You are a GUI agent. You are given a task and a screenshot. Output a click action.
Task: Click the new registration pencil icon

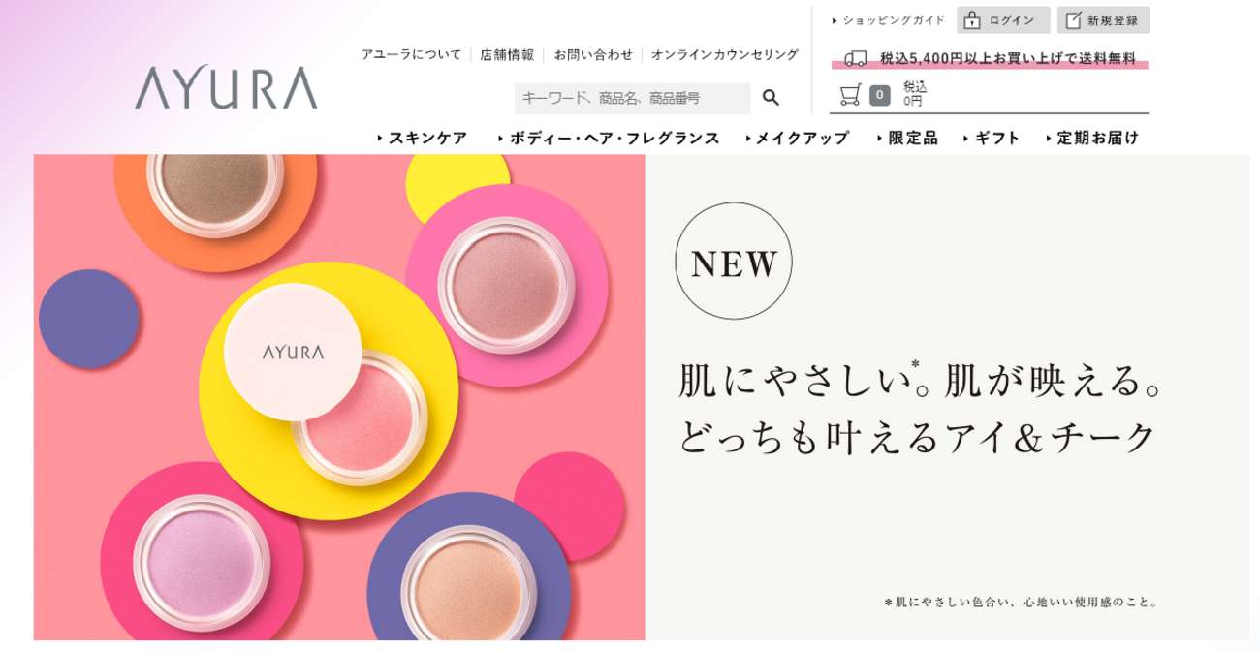(x=1073, y=20)
